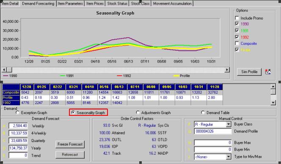Screen dimensions: 281x164
Task: Expand the Type for Min/Max dropdown
Action: (x=229, y=157)
